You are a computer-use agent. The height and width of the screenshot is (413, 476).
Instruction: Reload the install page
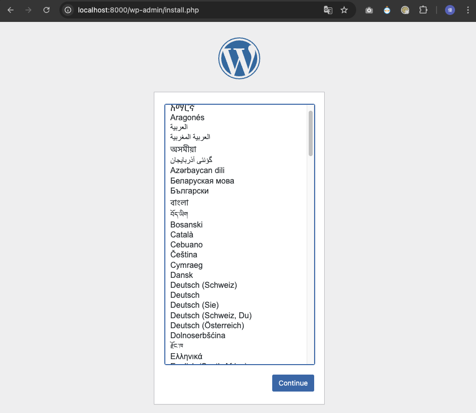click(46, 10)
